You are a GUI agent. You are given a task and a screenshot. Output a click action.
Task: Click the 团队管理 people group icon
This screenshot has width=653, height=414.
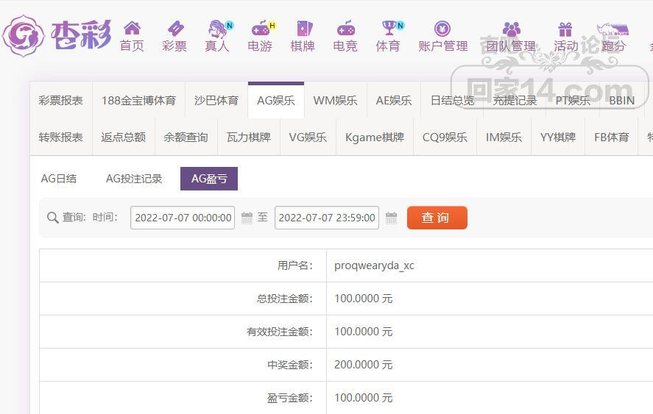pyautogui.click(x=512, y=29)
